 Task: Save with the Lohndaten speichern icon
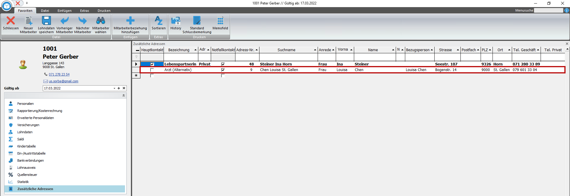46,21
